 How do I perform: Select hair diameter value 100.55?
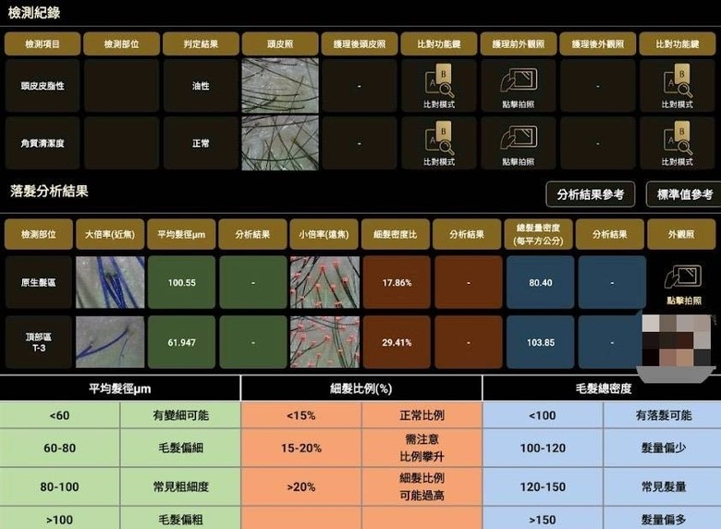181,283
